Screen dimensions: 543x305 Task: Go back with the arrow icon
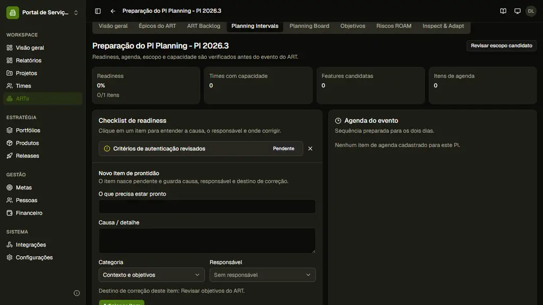pos(113,11)
